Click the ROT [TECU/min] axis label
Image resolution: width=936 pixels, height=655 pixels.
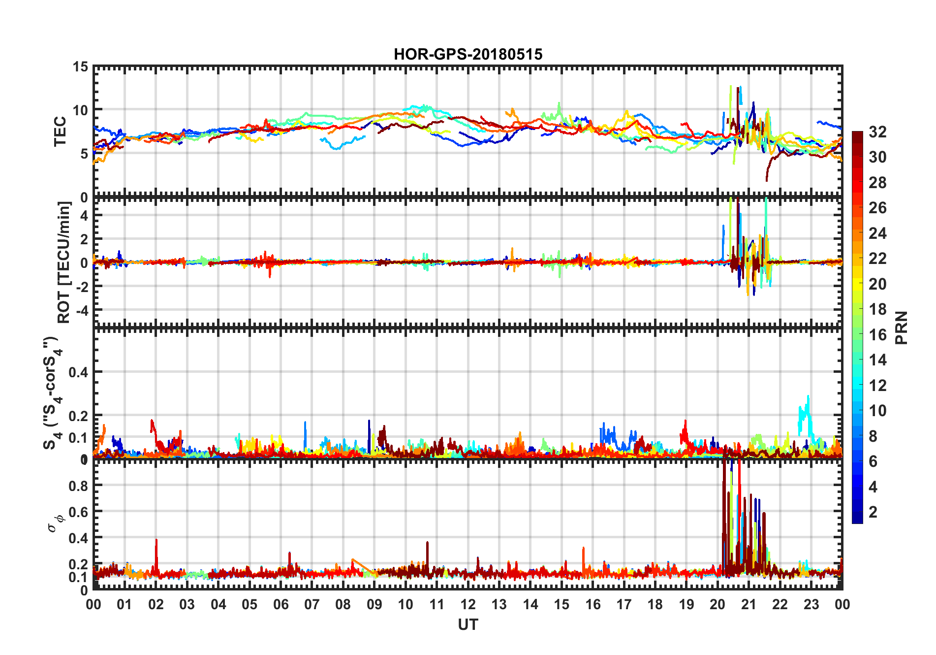pos(64,262)
